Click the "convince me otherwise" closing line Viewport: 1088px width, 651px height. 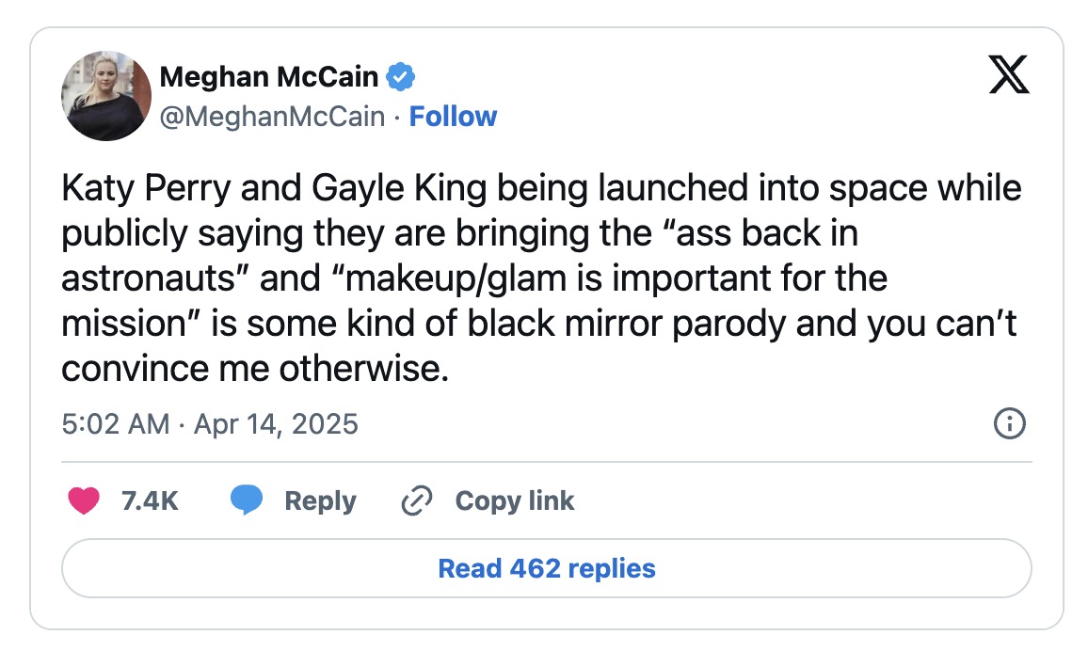click(252, 369)
